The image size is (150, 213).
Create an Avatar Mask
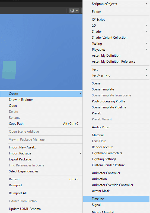coord(101,191)
